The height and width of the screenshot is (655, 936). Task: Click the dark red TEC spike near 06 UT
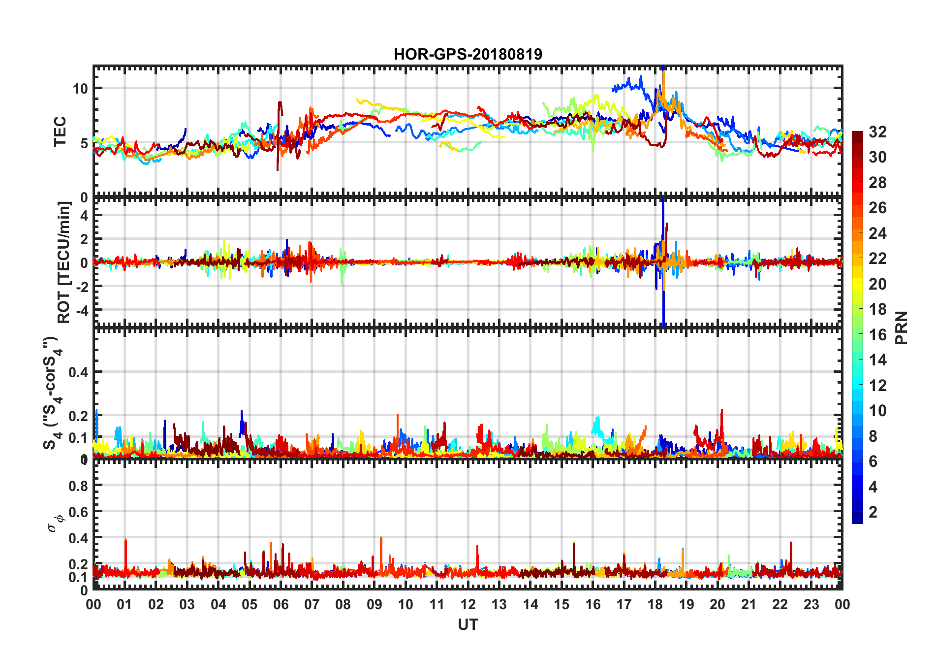pyautogui.click(x=279, y=135)
